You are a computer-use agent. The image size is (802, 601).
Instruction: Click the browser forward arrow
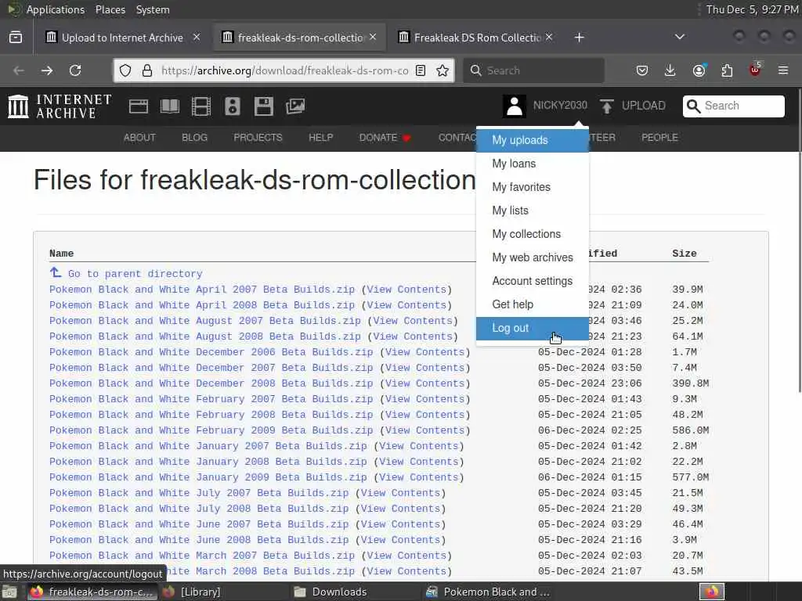pos(47,70)
